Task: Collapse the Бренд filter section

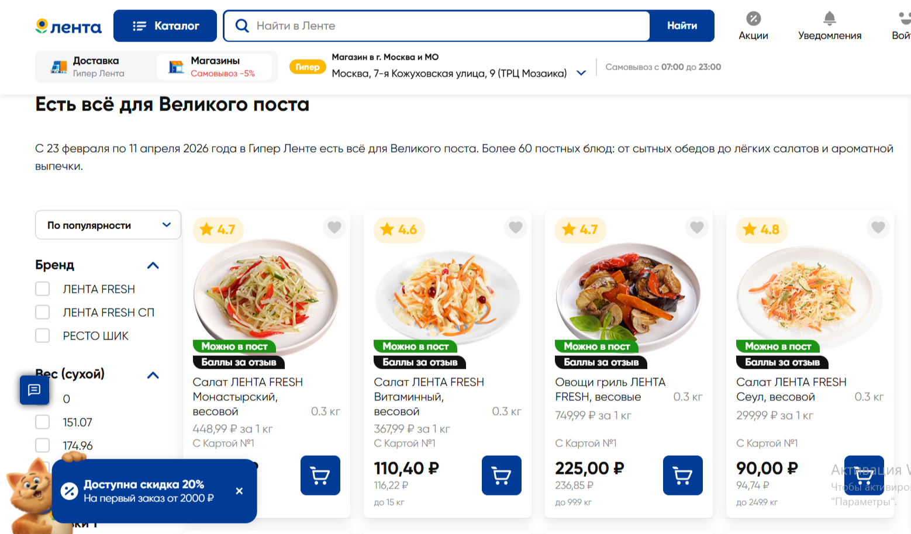Action: (x=153, y=265)
